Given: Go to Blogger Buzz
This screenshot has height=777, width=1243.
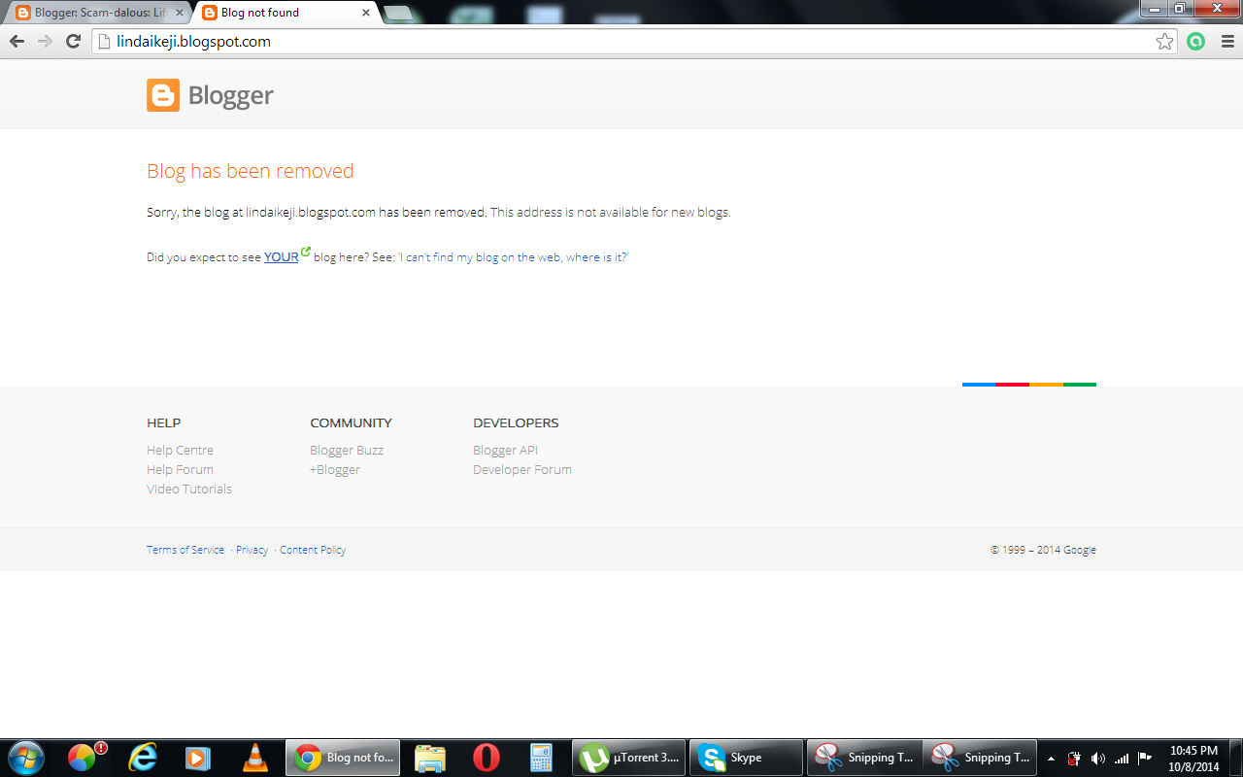Looking at the screenshot, I should pos(347,450).
